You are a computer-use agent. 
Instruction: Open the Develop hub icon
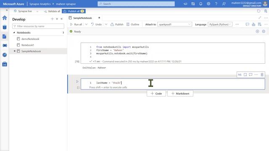pyautogui.click(x=5, y=36)
